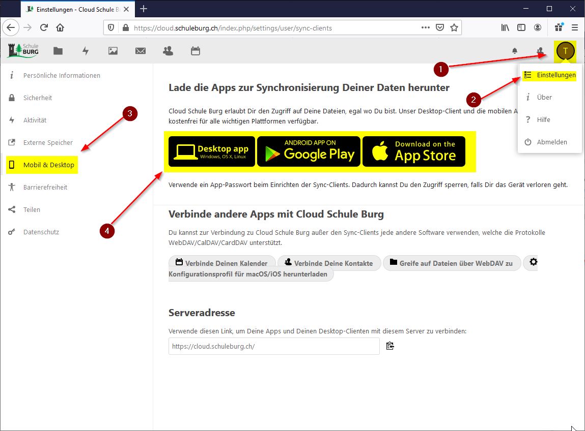Click Verbinde Deinen Kalender button
Viewport: 585px width, 431px height.
[221, 263]
